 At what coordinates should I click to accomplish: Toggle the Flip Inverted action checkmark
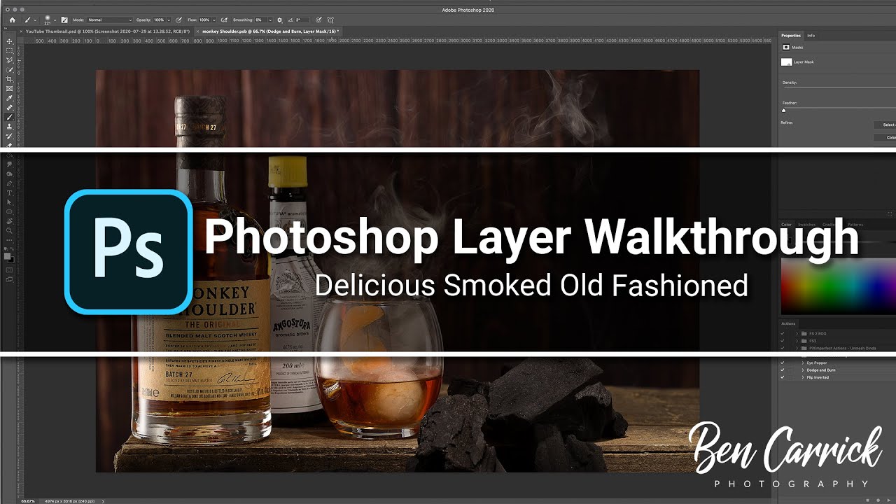tap(783, 377)
